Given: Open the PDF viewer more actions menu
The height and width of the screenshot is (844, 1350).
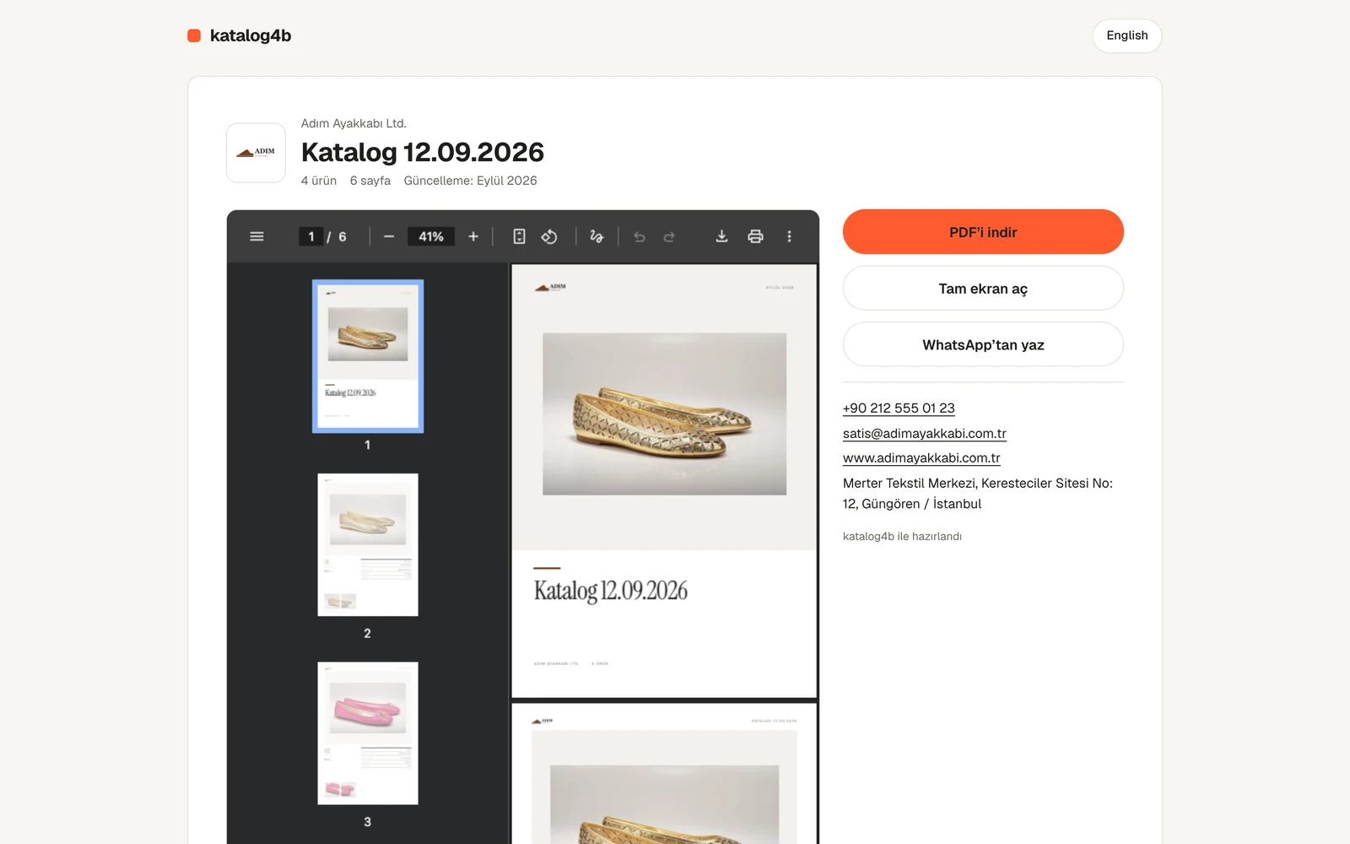Looking at the screenshot, I should click(x=789, y=236).
